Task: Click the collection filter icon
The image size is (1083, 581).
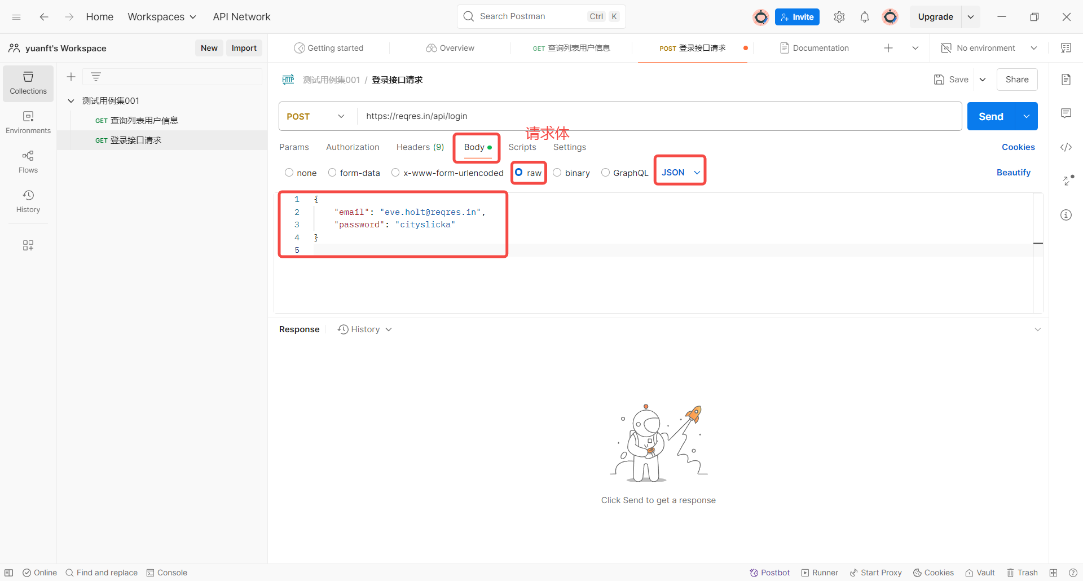Action: 96,77
